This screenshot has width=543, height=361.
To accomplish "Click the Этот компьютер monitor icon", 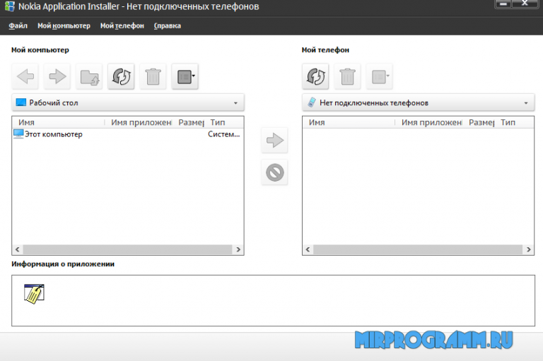I will click(x=18, y=134).
